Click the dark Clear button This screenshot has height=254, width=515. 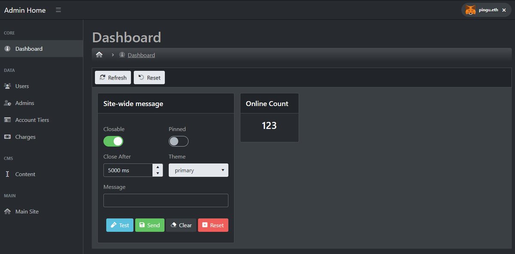click(181, 225)
